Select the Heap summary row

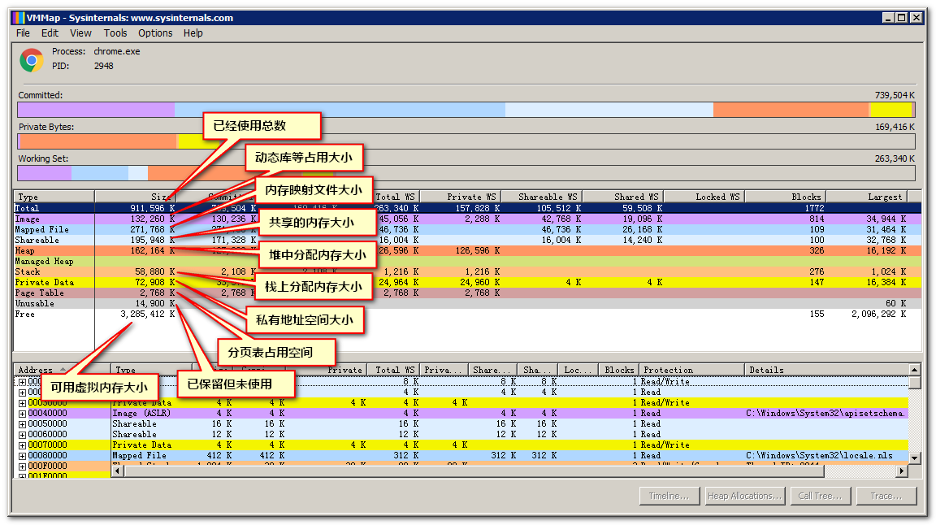point(467,251)
